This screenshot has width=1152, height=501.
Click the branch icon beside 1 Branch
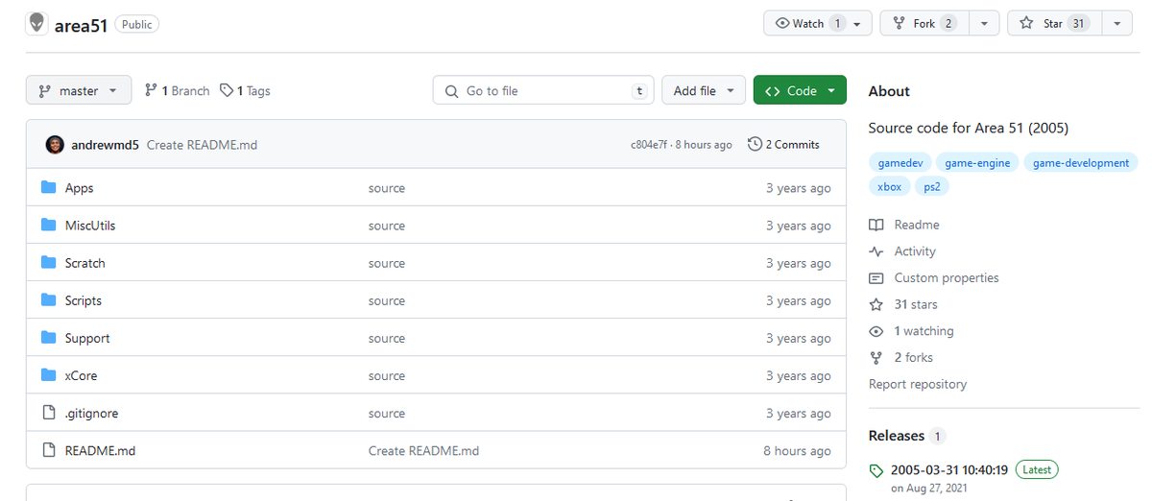pyautogui.click(x=151, y=90)
